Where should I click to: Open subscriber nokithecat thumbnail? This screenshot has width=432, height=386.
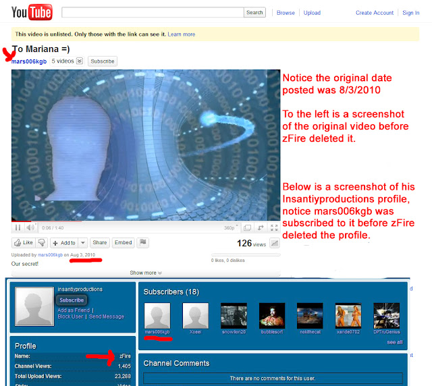(x=310, y=316)
